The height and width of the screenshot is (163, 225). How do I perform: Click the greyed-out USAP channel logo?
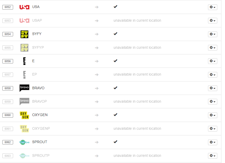pyautogui.click(x=24, y=20)
